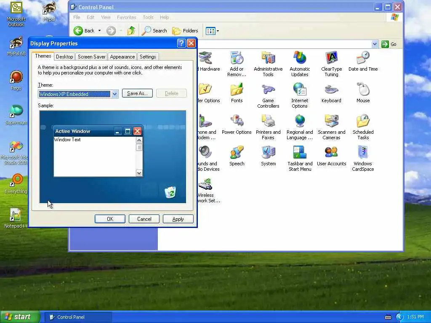431x323 pixels.
Task: Open the View menu
Action: pyautogui.click(x=106, y=17)
